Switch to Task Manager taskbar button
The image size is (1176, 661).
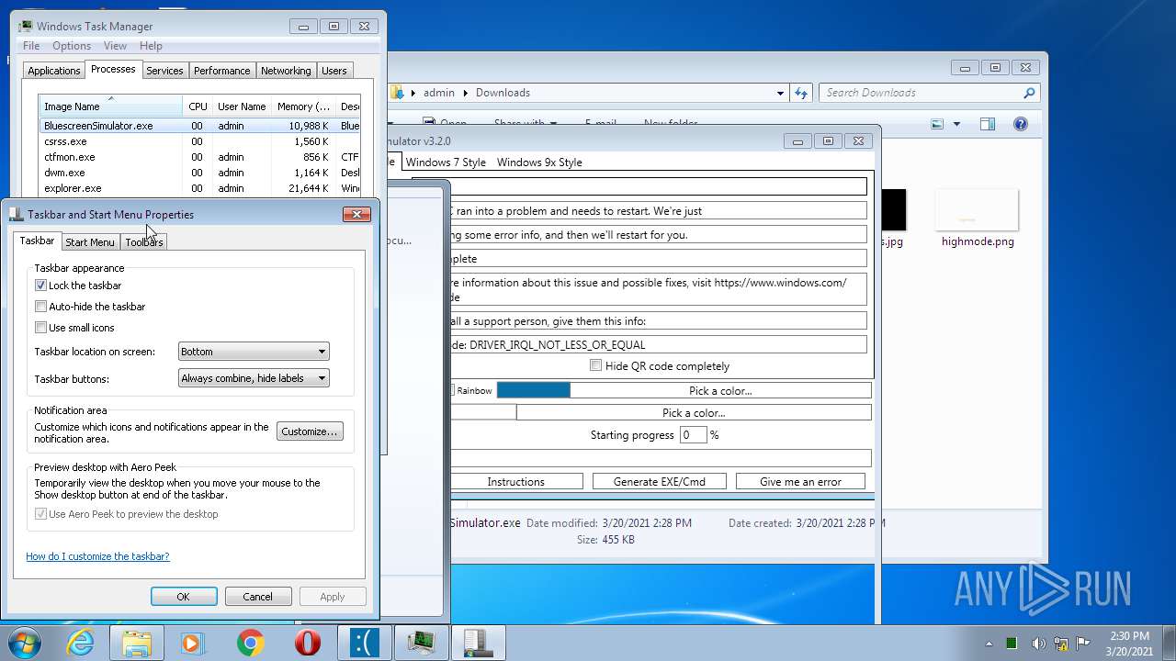(421, 643)
